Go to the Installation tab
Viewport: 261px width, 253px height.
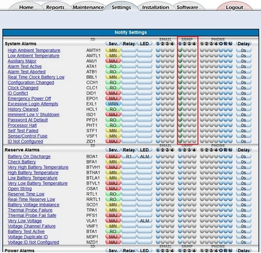pyautogui.click(x=156, y=7)
